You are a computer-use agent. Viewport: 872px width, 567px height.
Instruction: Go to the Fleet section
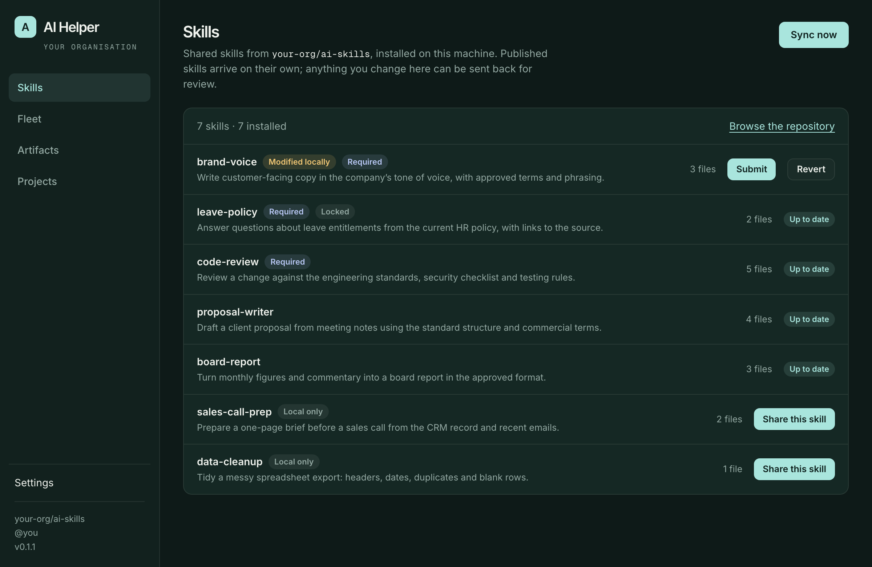pyautogui.click(x=80, y=119)
